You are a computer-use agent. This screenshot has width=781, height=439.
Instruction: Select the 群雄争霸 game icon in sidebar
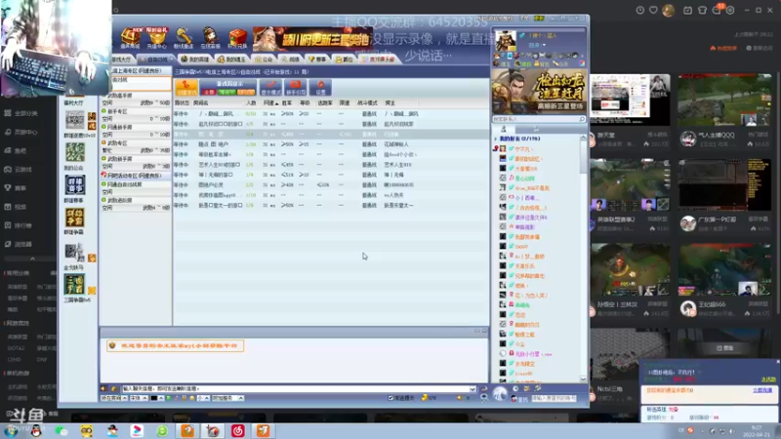(x=75, y=218)
